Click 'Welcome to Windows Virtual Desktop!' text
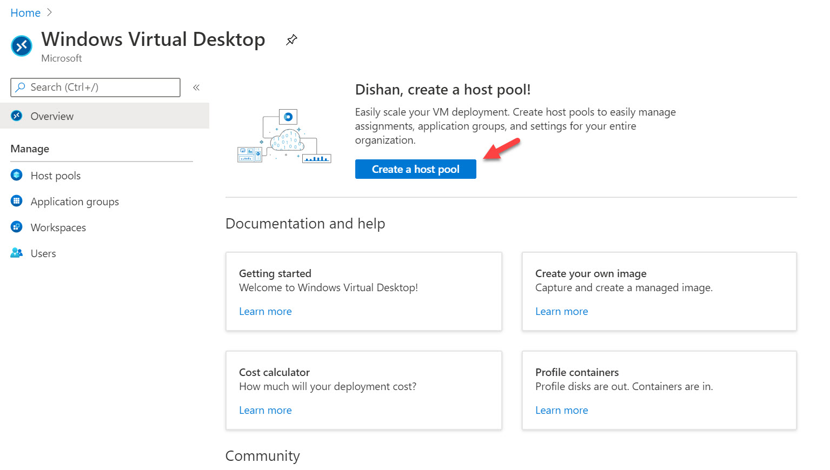The image size is (830, 470). 328,287
